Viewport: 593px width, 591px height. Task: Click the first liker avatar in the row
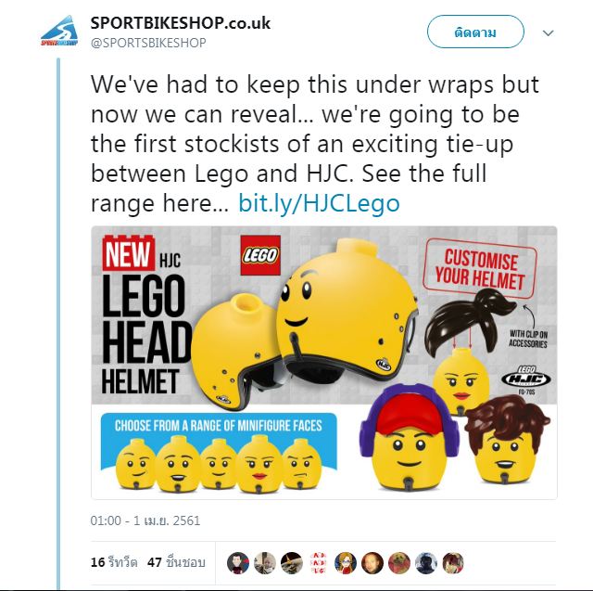click(238, 563)
